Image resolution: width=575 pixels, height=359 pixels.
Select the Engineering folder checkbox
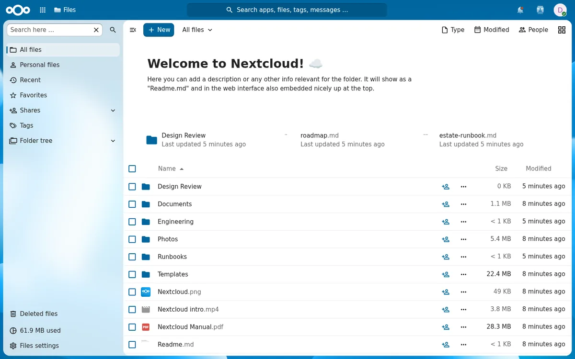pyautogui.click(x=132, y=222)
